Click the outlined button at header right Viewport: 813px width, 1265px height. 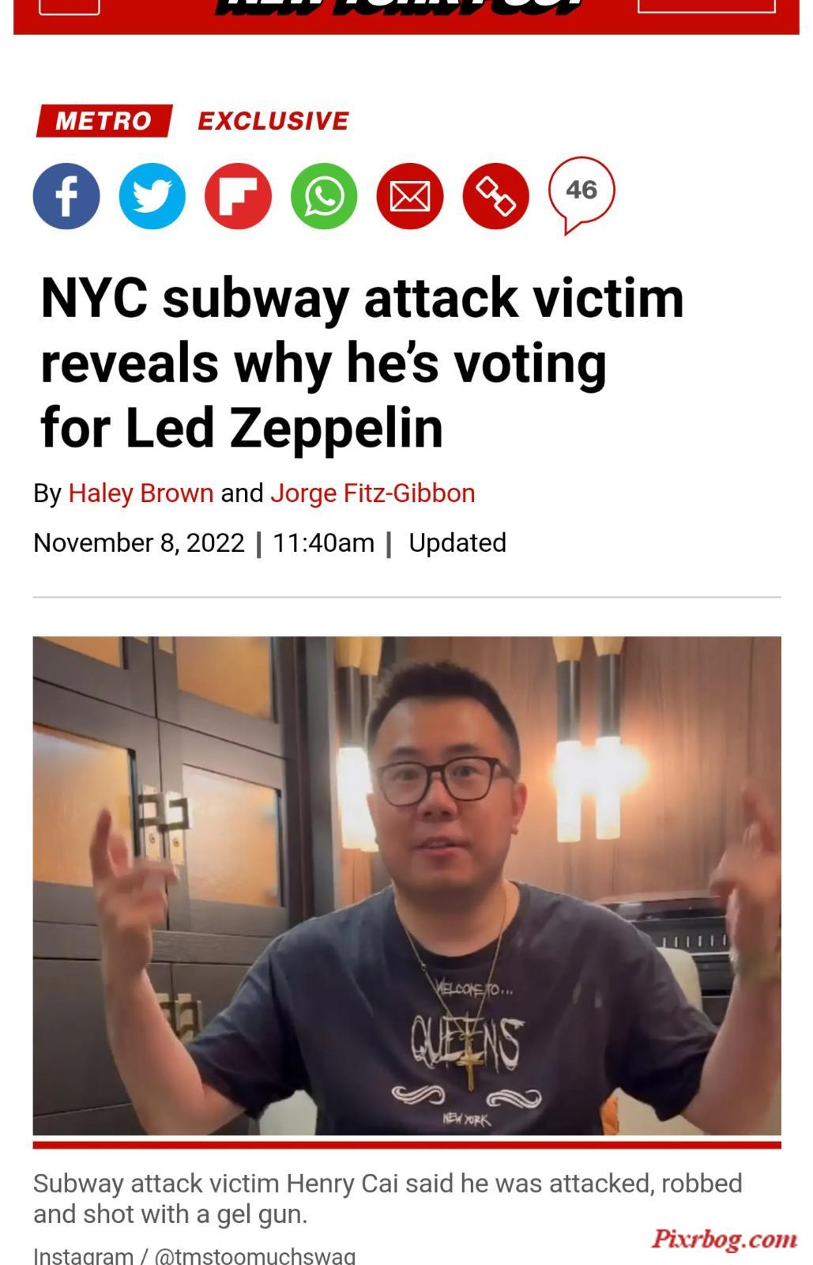tap(706, 6)
